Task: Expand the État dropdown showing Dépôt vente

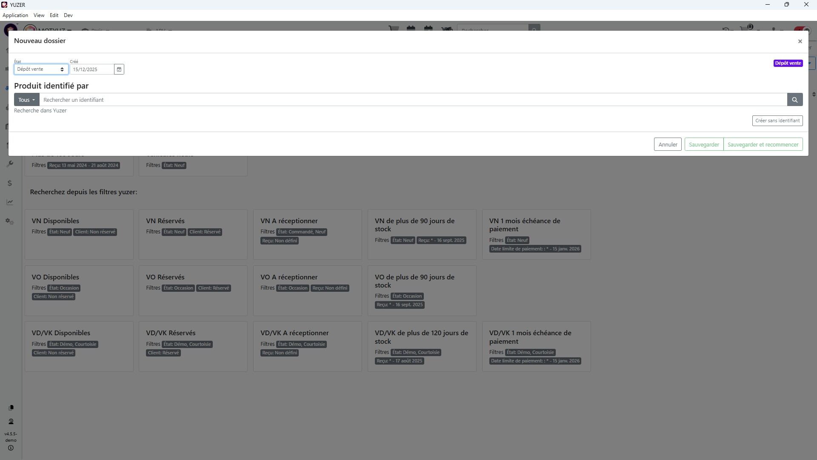Action: click(x=41, y=69)
